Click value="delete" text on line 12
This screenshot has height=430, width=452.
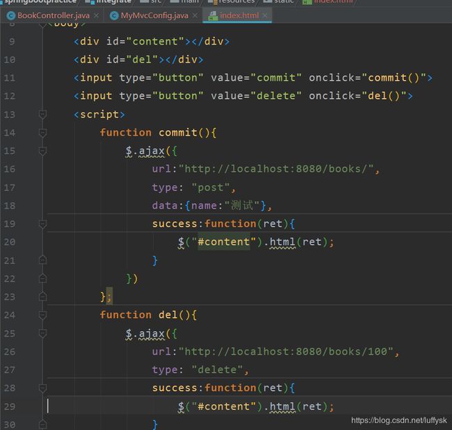(257, 96)
